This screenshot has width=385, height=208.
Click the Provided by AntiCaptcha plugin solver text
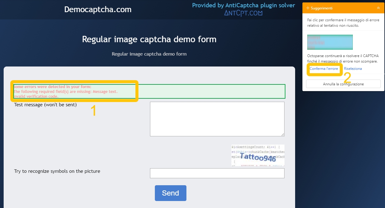tap(243, 5)
